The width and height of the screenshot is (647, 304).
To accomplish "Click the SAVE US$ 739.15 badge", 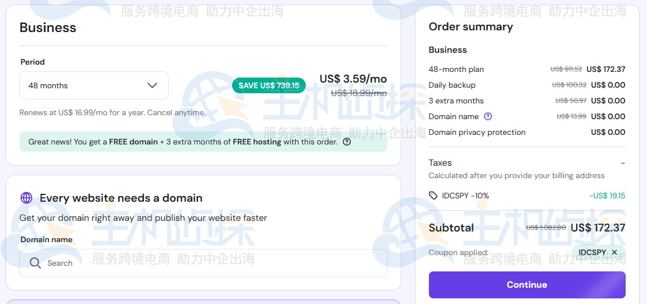I will [x=269, y=85].
